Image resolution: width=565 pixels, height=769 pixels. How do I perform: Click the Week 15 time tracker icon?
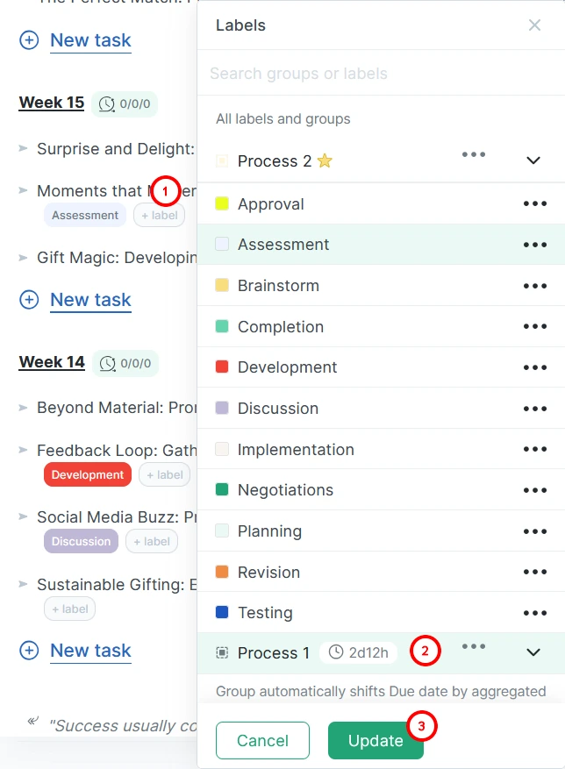tap(107, 104)
